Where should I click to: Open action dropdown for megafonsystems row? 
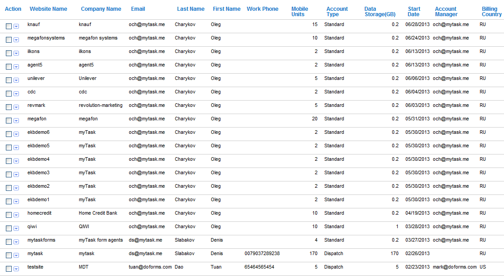(x=16, y=40)
